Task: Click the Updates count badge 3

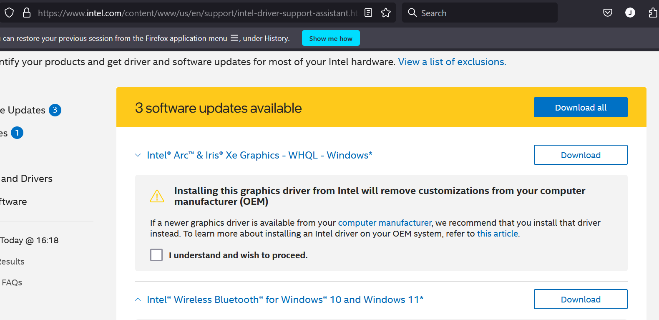Action: [x=55, y=110]
